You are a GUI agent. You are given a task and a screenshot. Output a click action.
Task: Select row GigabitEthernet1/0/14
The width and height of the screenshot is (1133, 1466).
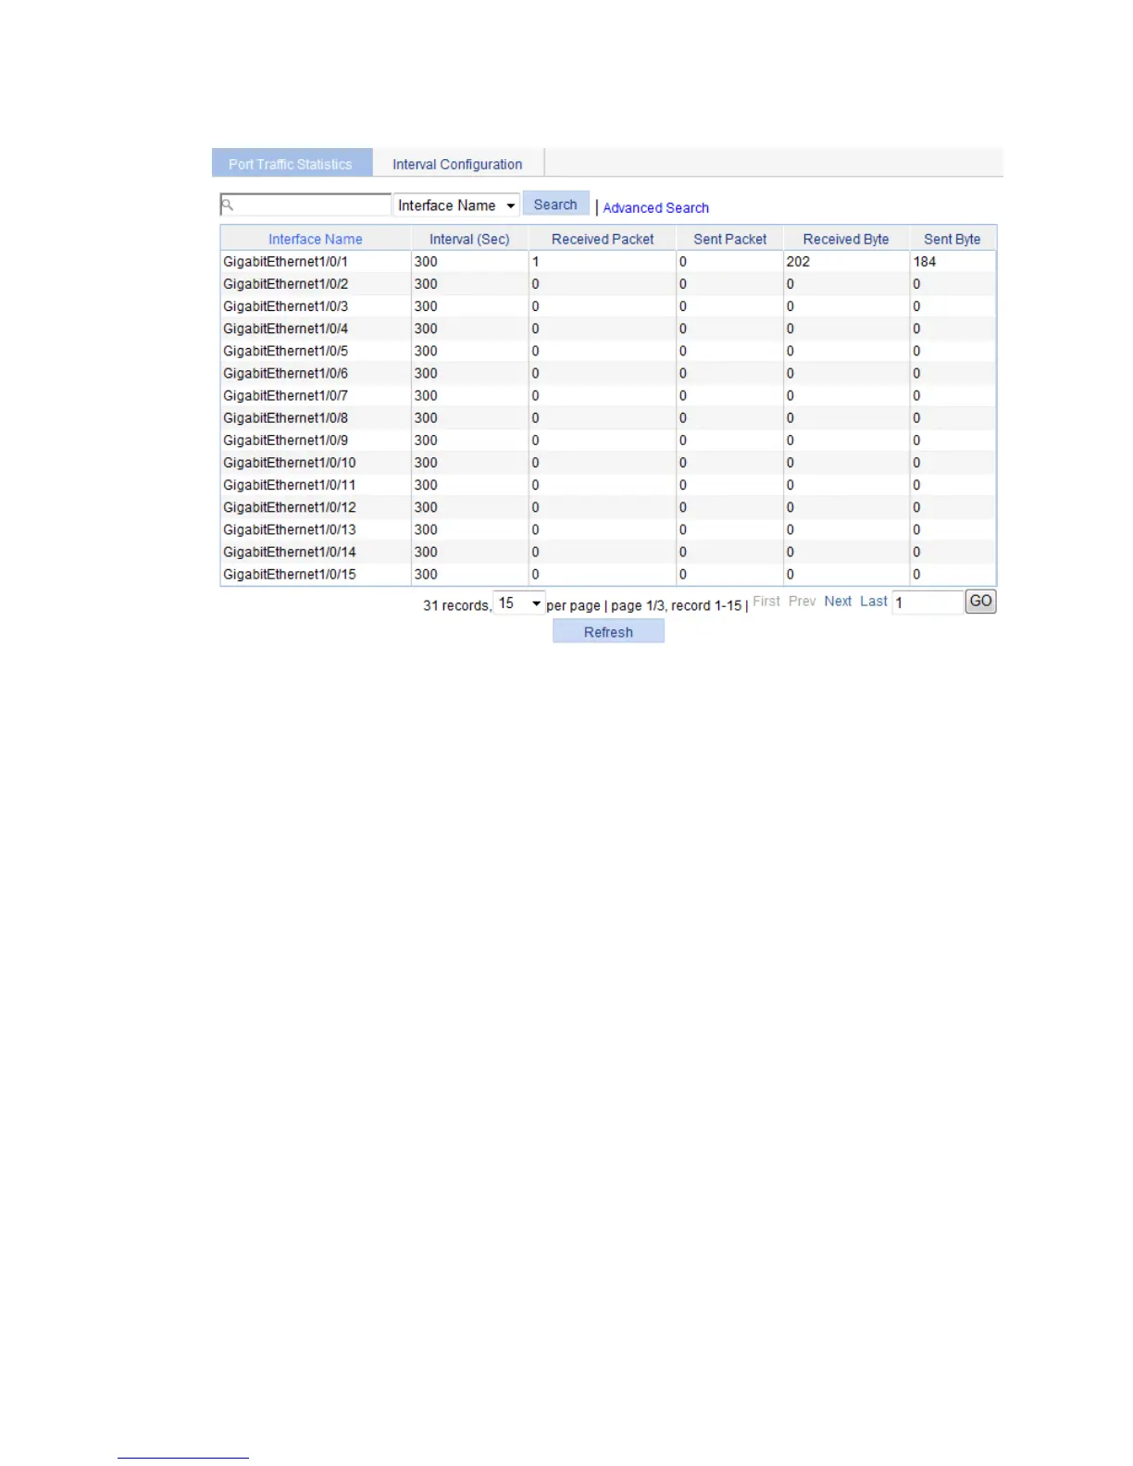coord(608,552)
